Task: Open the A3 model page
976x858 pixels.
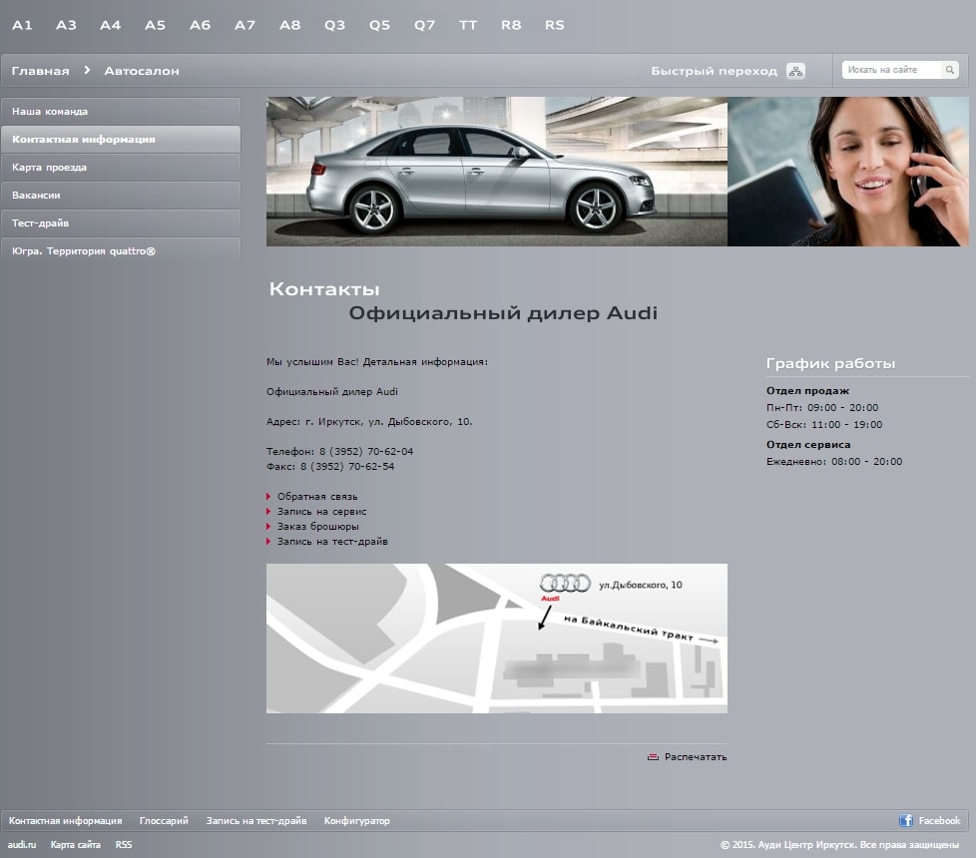Action: pyautogui.click(x=66, y=26)
